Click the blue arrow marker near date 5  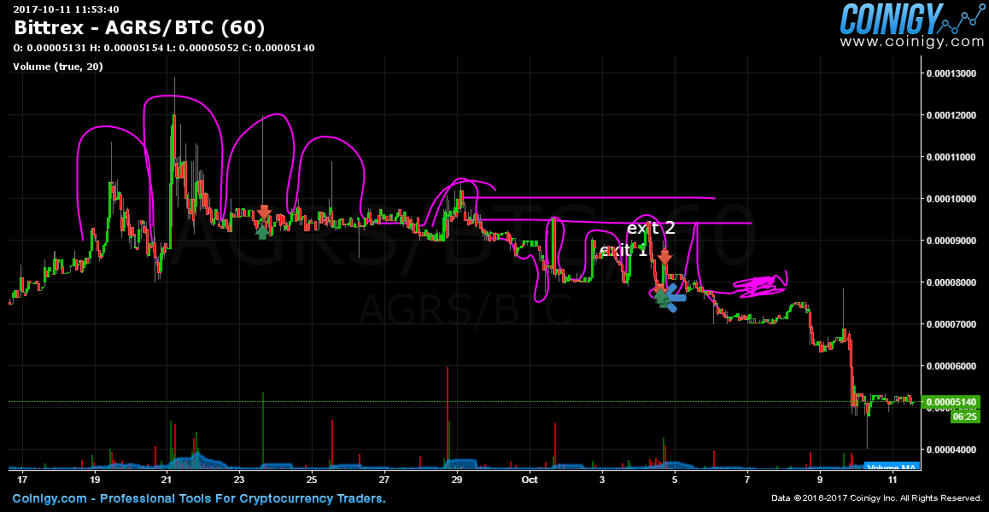click(x=674, y=297)
